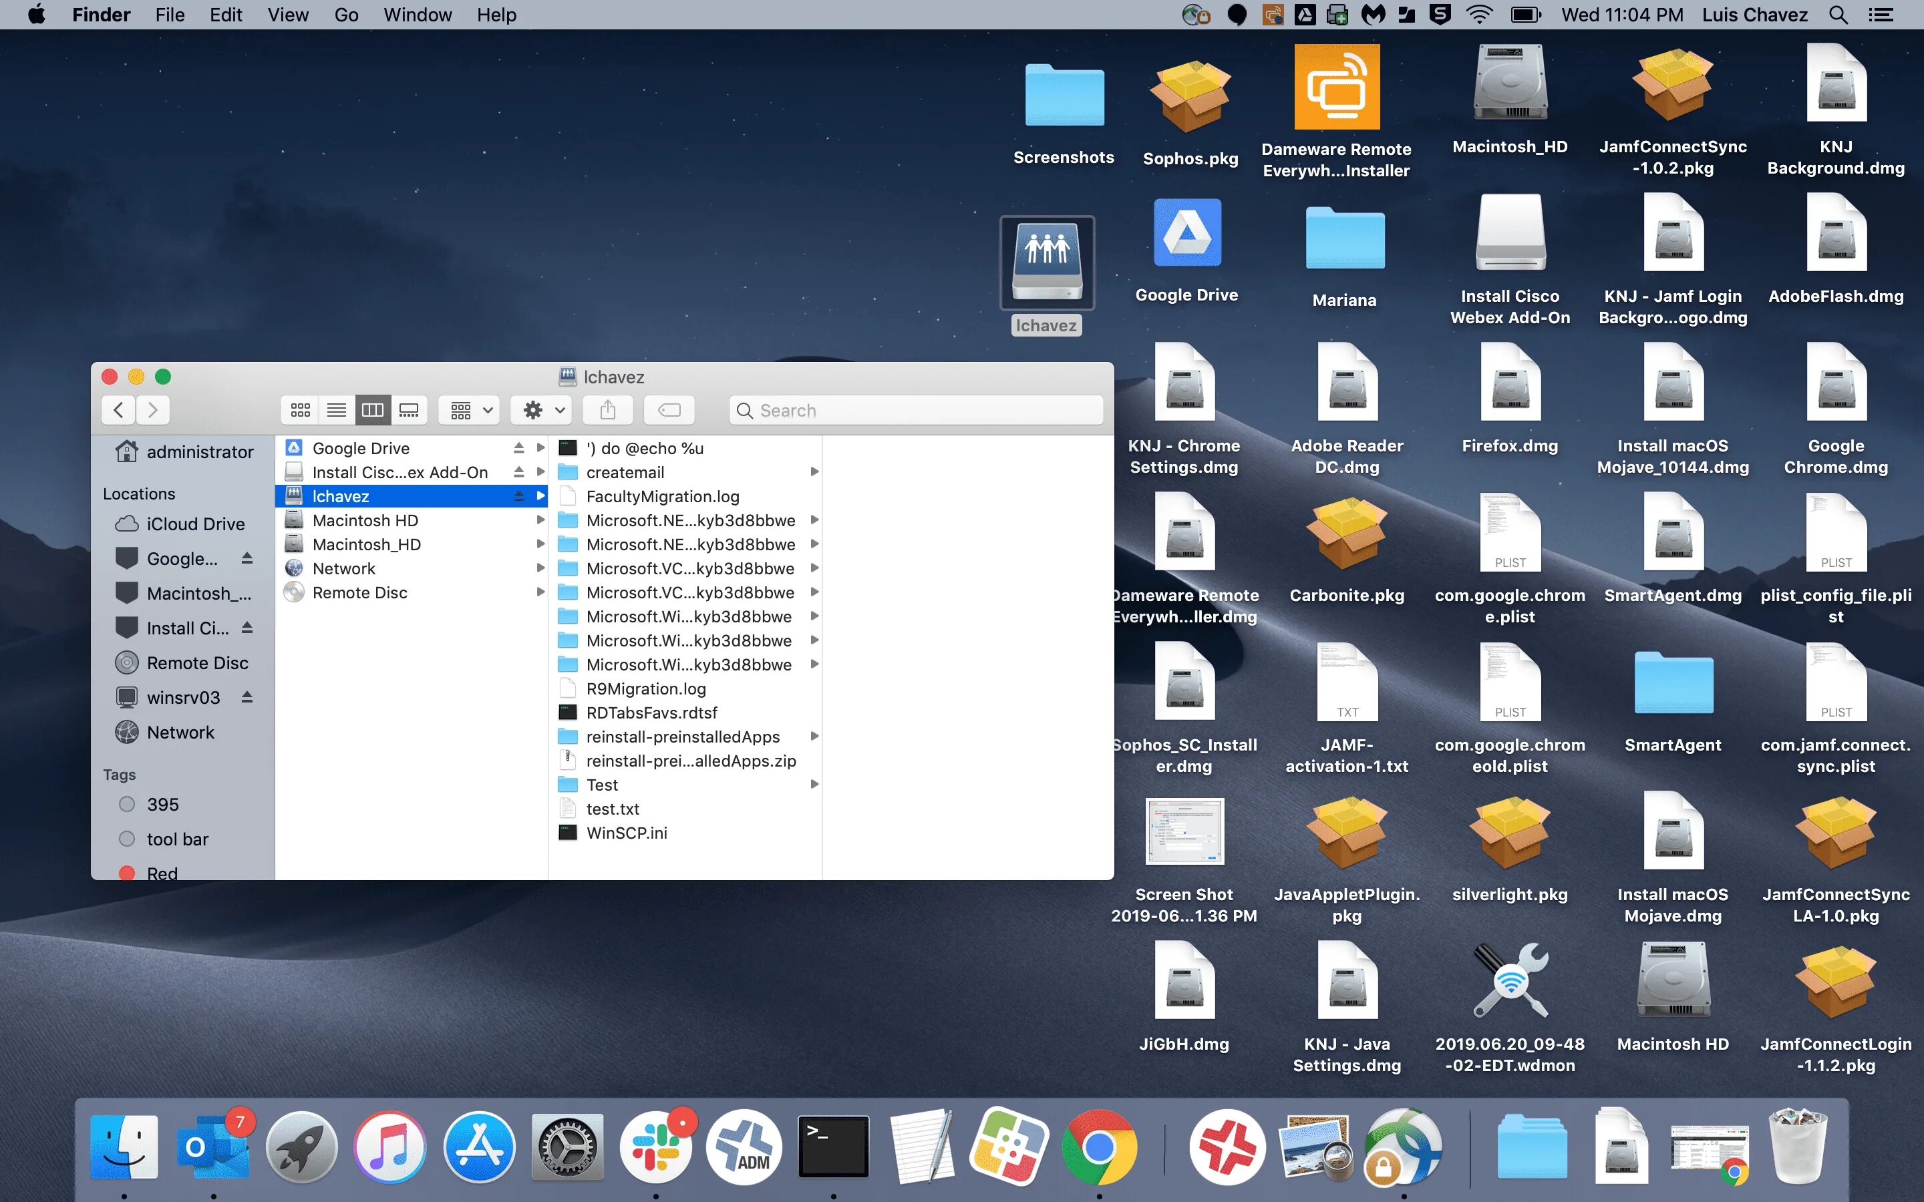Switch Finder to gallery view
The image size is (1924, 1202).
[x=409, y=410]
